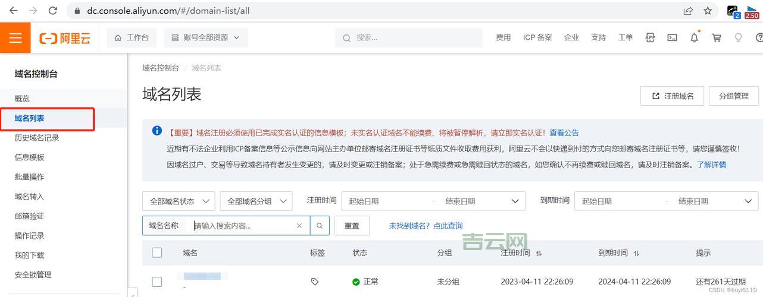
Task: Click the header search box
Action: [x=409, y=37]
